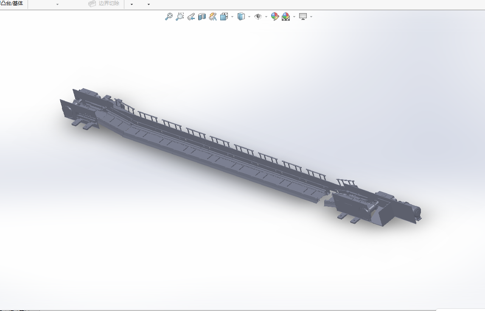Click the 凸台/基体 boss/base label
The width and height of the screenshot is (485, 311).
[12, 3]
